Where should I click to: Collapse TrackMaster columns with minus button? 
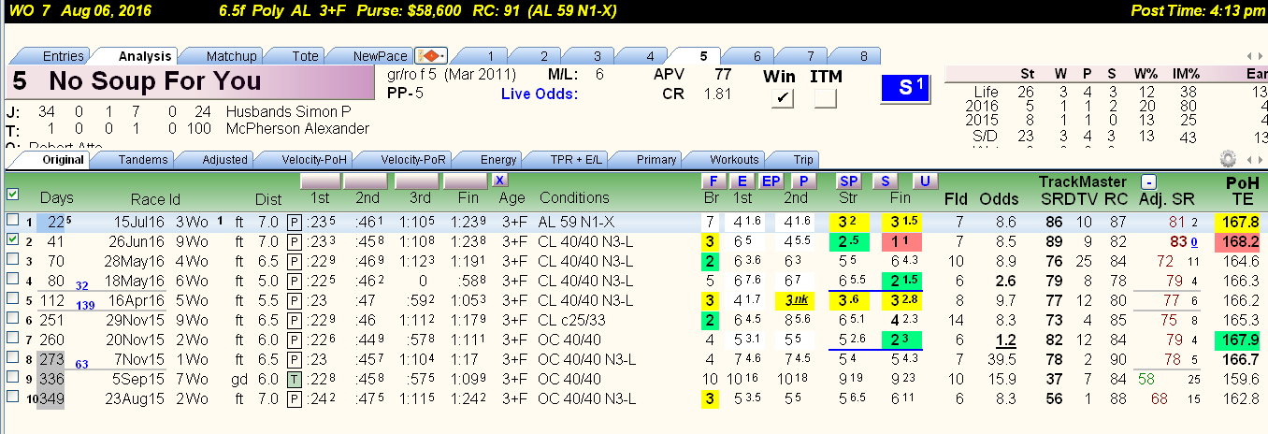tap(1149, 181)
